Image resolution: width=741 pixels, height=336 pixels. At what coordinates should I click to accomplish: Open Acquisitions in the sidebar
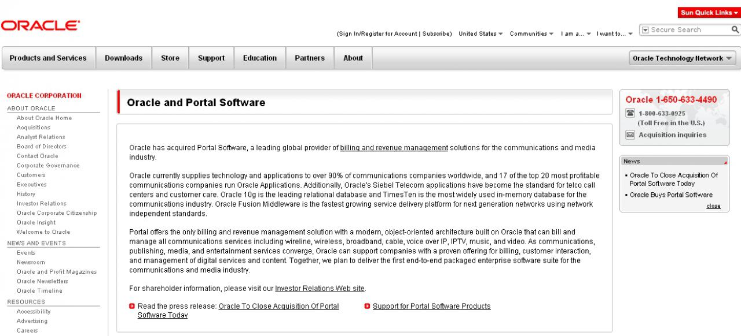[x=34, y=127]
